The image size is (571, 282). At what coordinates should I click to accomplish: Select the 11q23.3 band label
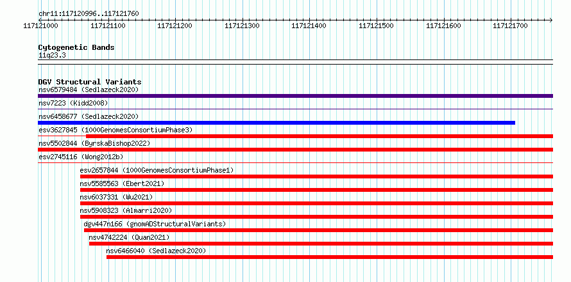pyautogui.click(x=52, y=56)
